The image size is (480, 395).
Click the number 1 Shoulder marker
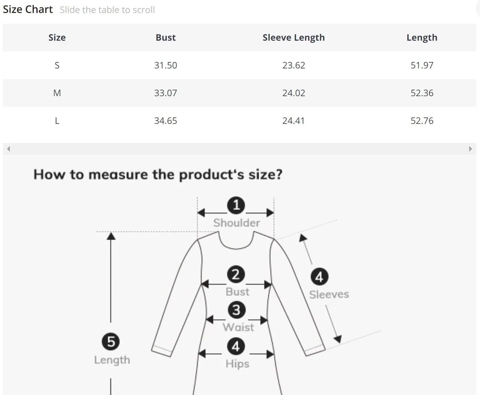[236, 205]
